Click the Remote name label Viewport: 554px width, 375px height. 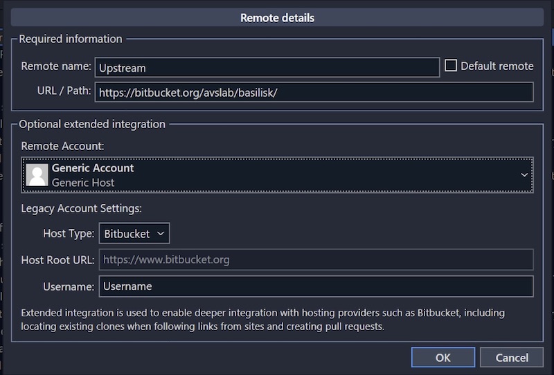(56, 66)
